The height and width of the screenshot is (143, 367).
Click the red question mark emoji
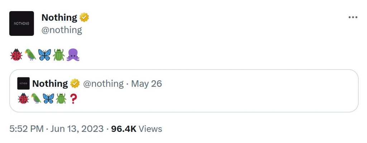pyautogui.click(x=73, y=99)
